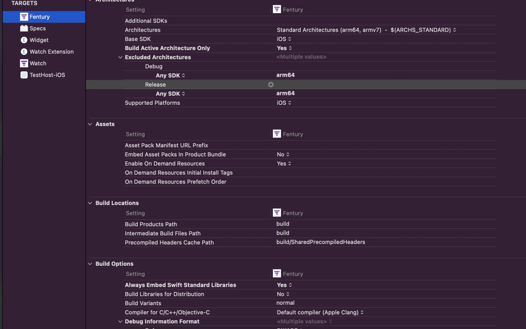Click the Specs target briefcase icon
Image resolution: width=526 pixels, height=329 pixels.
click(x=24, y=28)
